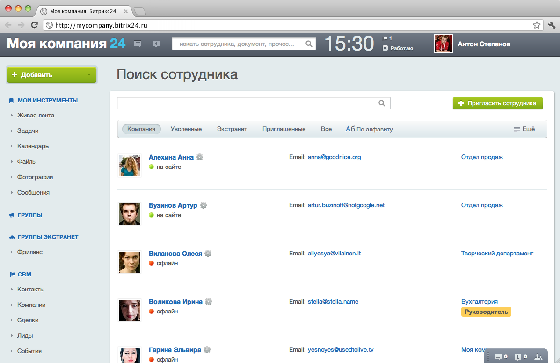Expand По алфавиту sorting option
This screenshot has width=560, height=363.
[x=369, y=129]
